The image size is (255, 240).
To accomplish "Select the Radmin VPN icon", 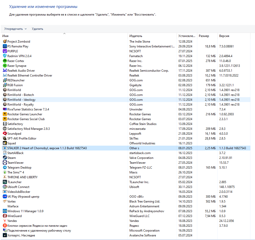I will pyautogui.click(x=5, y=56).
